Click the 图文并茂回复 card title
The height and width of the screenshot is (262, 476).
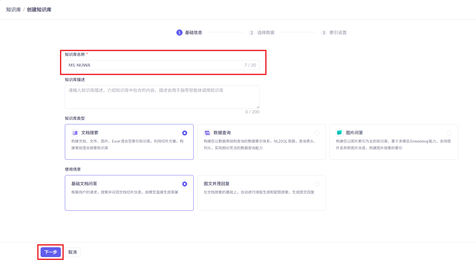click(x=217, y=184)
